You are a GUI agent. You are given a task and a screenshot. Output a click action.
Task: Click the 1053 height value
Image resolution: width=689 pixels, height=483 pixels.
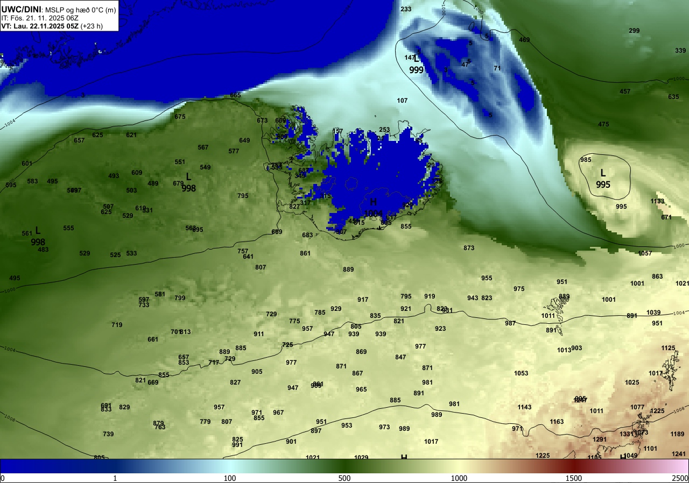[x=521, y=373]
